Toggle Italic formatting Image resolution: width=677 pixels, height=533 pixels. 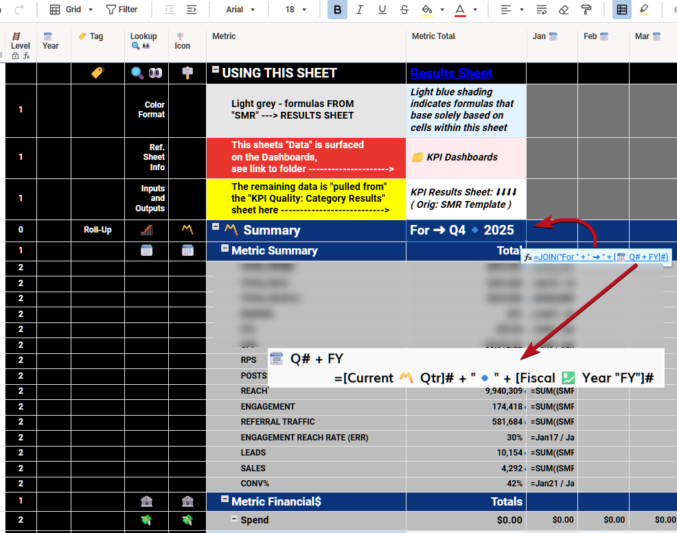pos(359,10)
